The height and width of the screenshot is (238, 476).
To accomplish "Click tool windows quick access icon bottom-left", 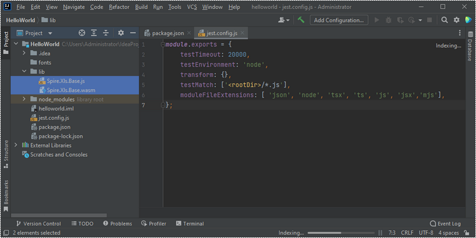I will (x=6, y=233).
